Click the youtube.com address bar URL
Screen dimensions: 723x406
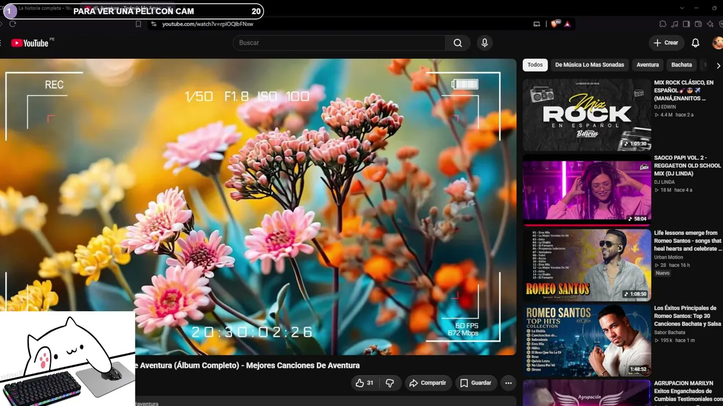(x=207, y=24)
